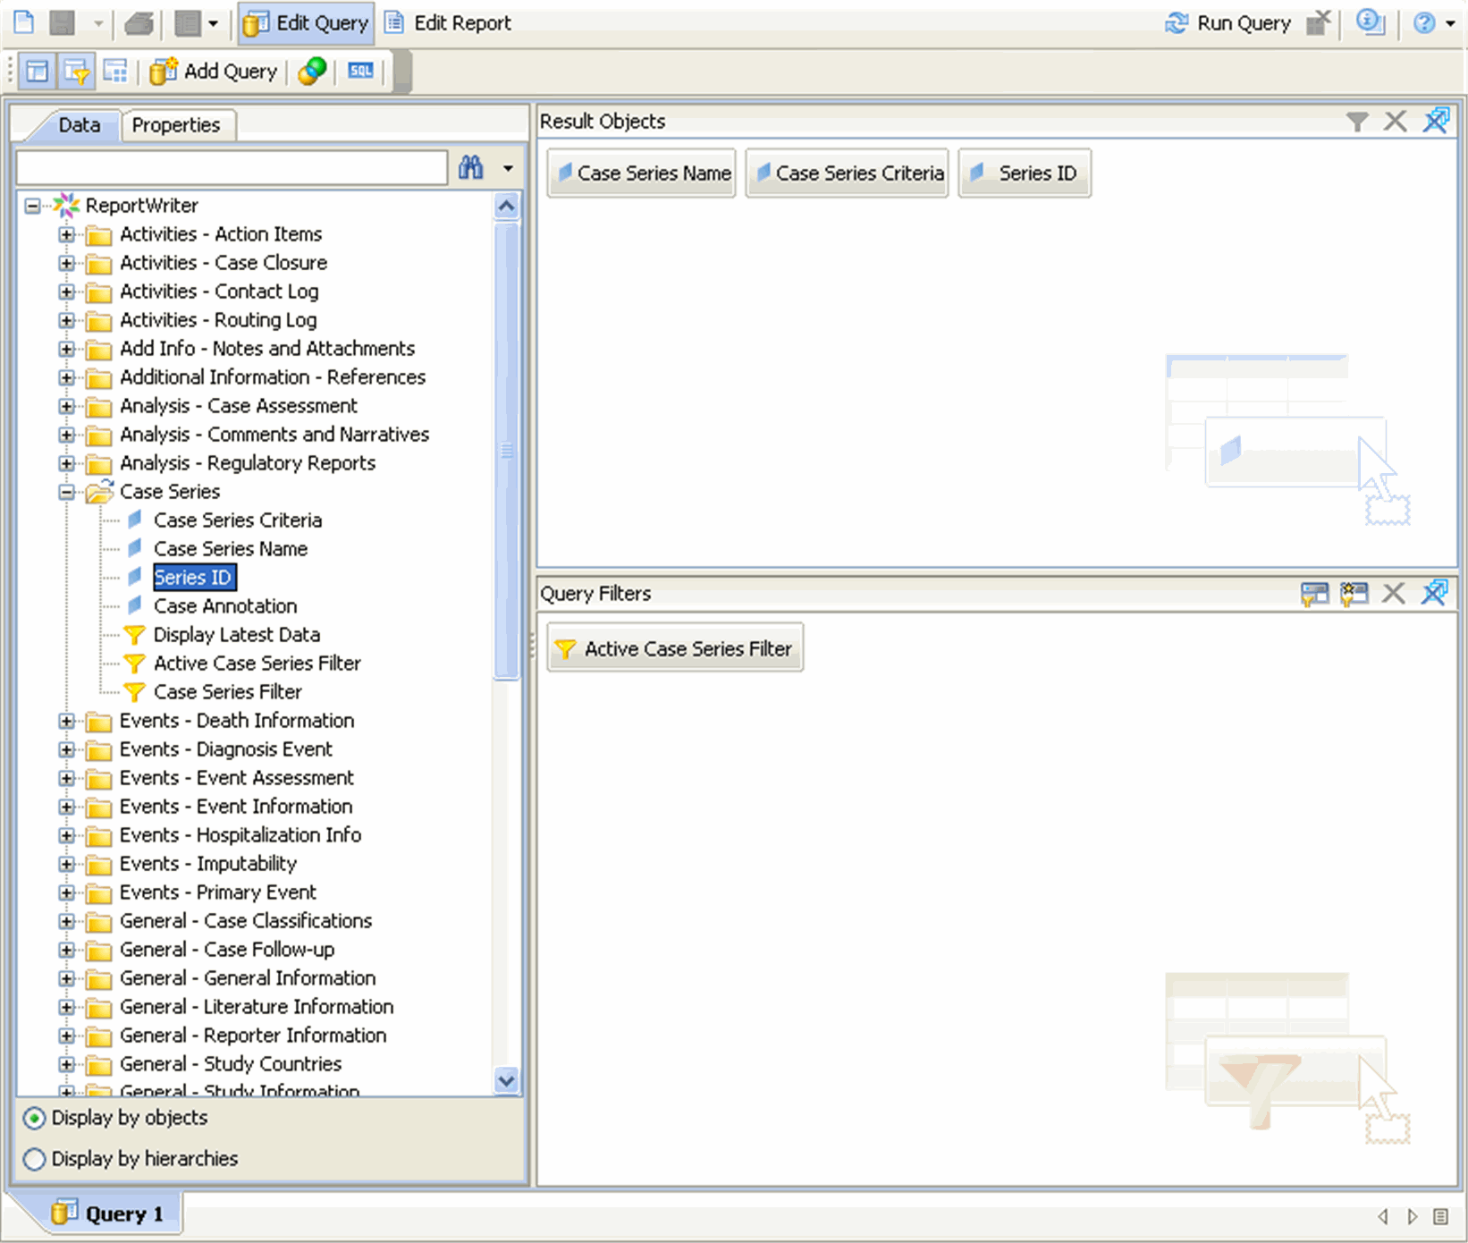
Task: Switch to Edit Query mode
Action: [306, 23]
